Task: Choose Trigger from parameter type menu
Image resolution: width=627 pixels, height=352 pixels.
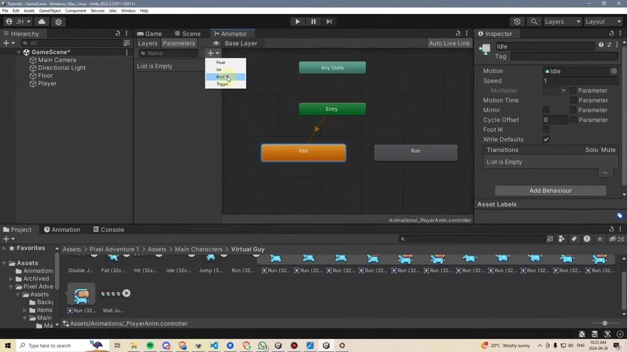Action: 225,84
